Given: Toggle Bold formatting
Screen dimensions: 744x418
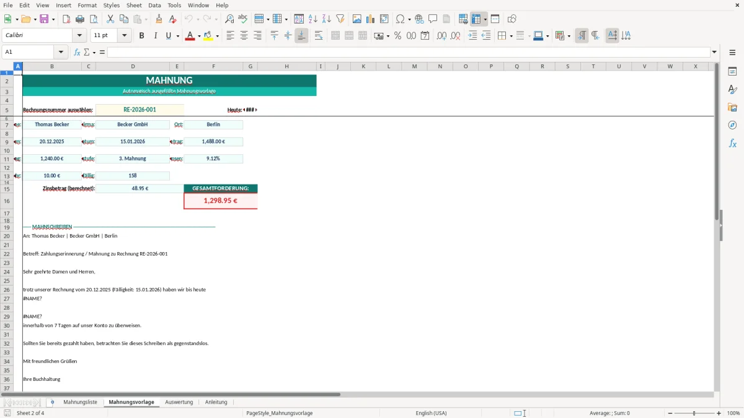Looking at the screenshot, I should (x=141, y=36).
